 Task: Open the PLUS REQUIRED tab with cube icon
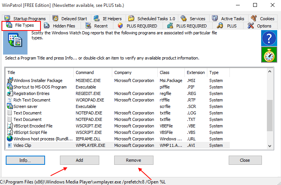click(x=138, y=26)
